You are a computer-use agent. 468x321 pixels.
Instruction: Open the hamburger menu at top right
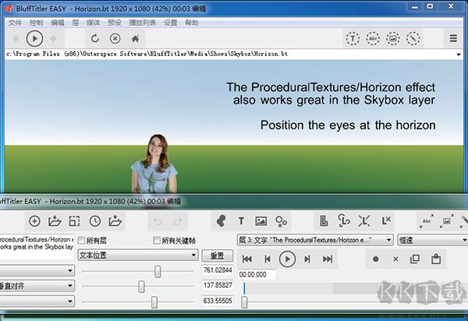[x=453, y=38]
